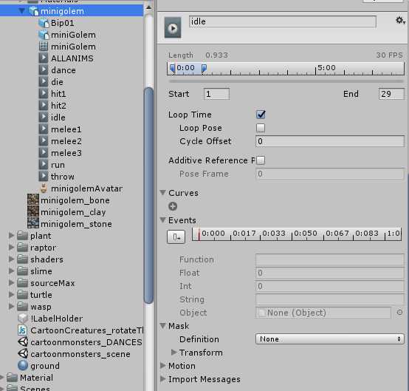Select the cartoonmonsters_DANCES Unity scene icon
409x391 pixels.
click(x=23, y=342)
